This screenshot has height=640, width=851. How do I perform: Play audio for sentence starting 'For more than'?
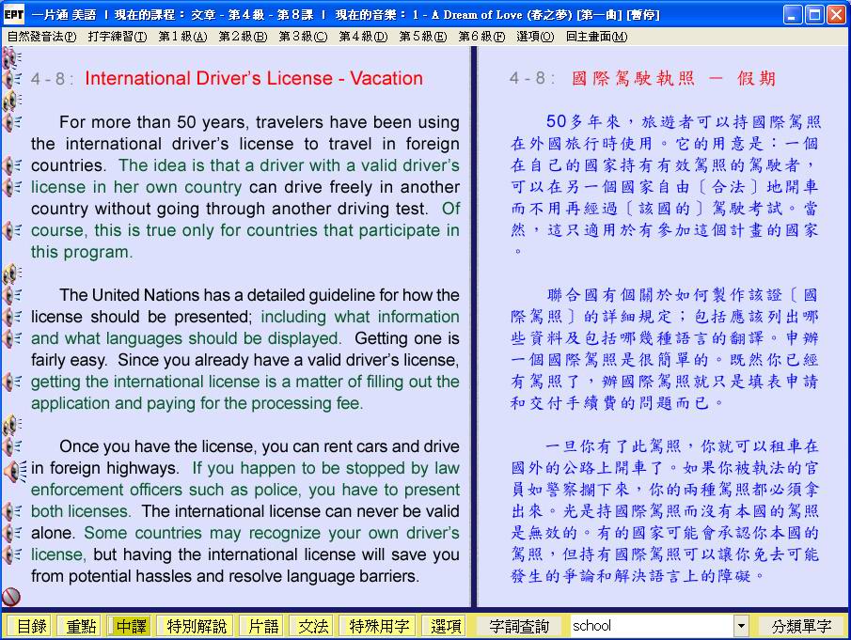[12, 122]
